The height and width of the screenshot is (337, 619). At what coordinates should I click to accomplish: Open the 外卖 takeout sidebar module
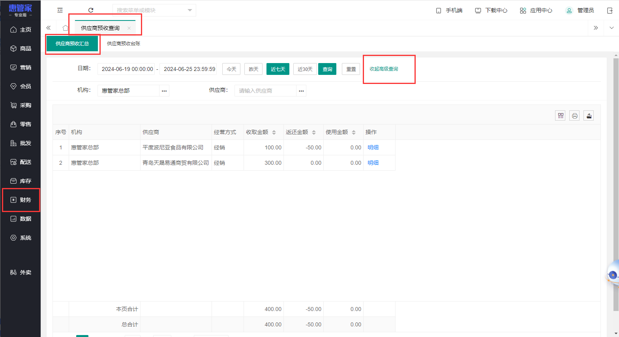(x=21, y=272)
